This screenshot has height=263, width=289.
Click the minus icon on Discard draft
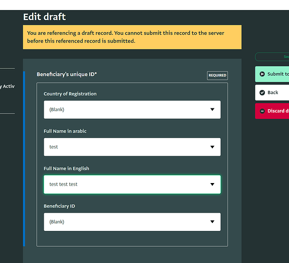click(x=262, y=111)
